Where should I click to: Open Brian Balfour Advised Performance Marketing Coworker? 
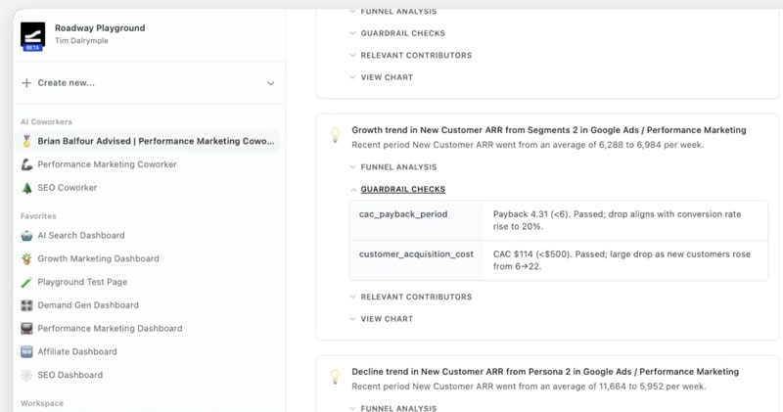click(x=156, y=141)
